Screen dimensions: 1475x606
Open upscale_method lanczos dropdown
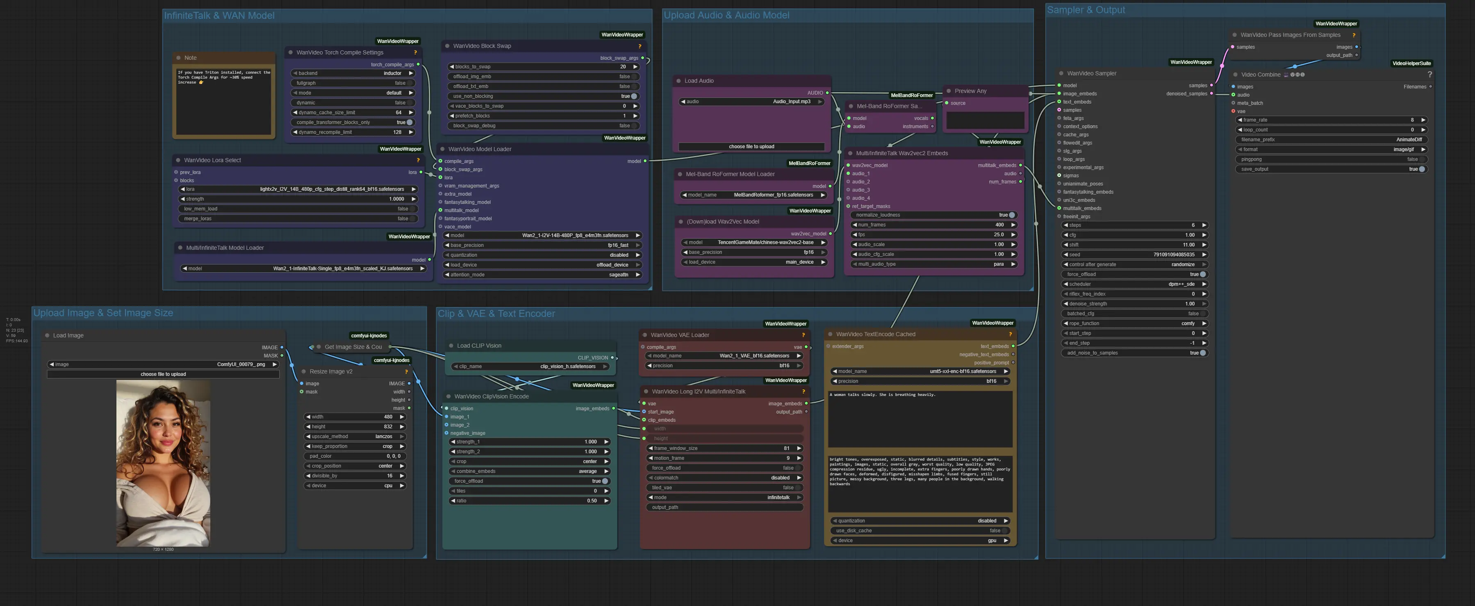pyautogui.click(x=355, y=437)
